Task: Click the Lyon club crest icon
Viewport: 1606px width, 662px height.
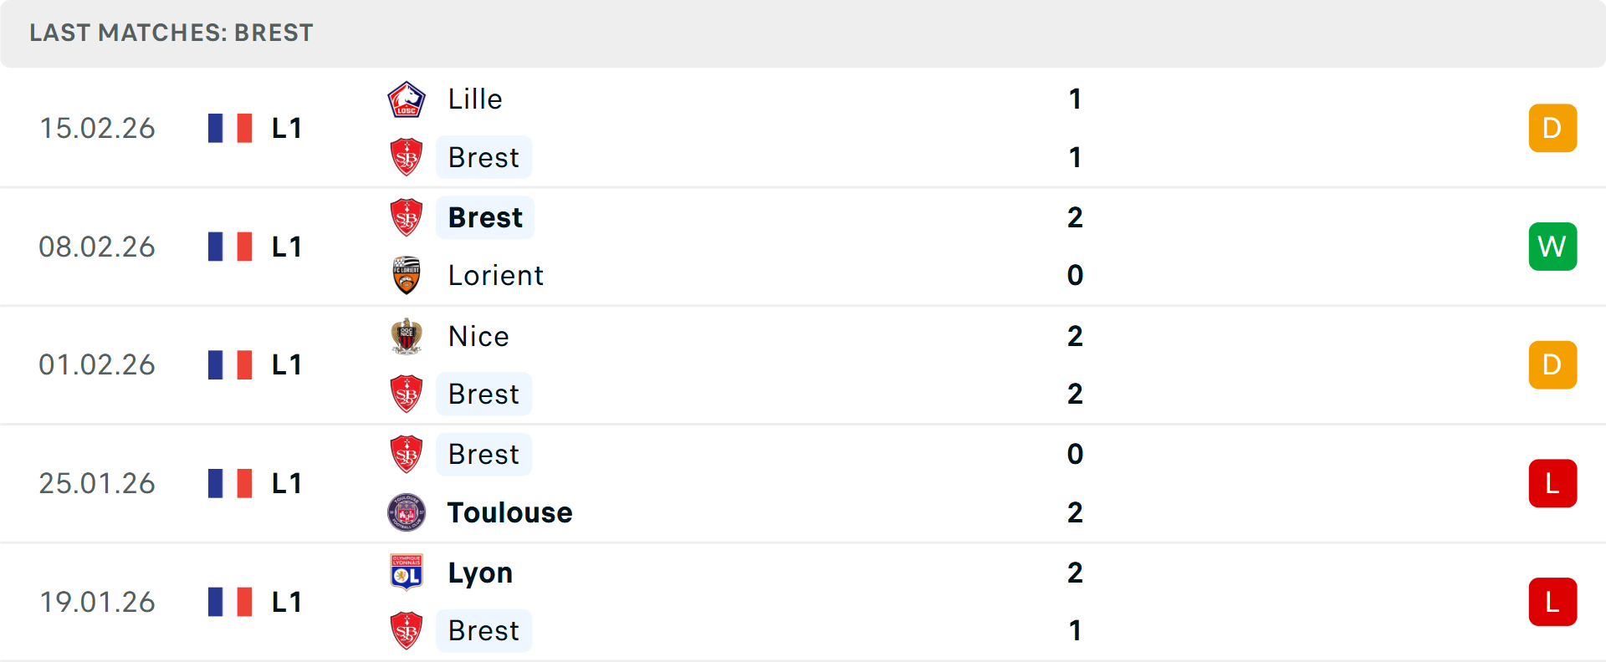Action: point(407,573)
